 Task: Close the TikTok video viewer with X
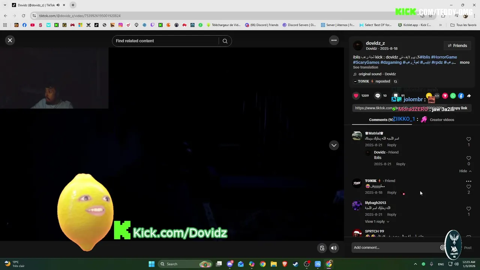click(10, 40)
